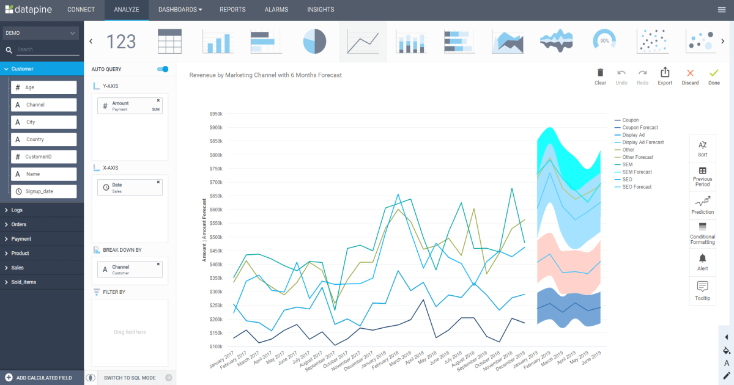
Task: Select the area chart type
Action: (x=508, y=41)
